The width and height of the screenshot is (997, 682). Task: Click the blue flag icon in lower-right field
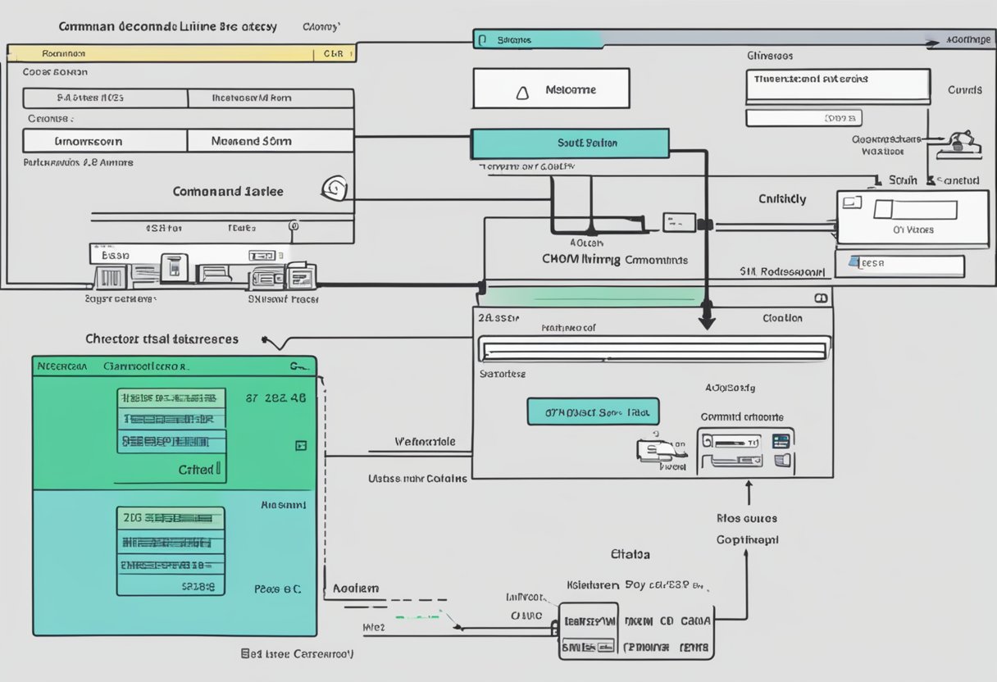857,265
